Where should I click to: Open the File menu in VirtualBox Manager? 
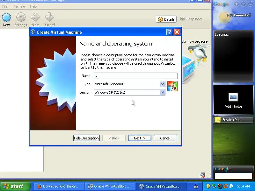[5, 6]
